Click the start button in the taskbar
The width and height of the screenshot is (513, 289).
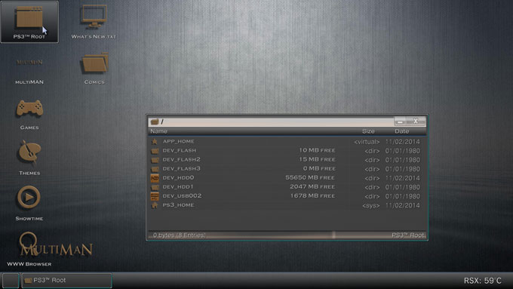point(11,281)
